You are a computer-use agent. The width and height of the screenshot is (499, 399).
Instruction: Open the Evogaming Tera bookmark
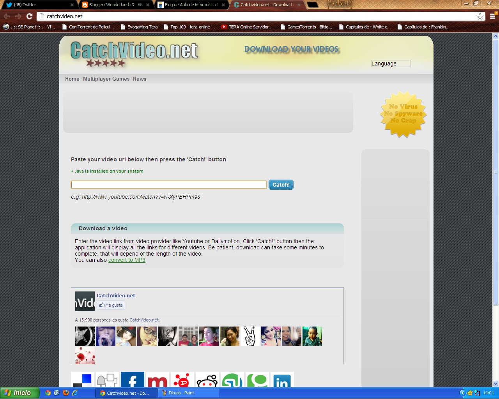click(139, 27)
